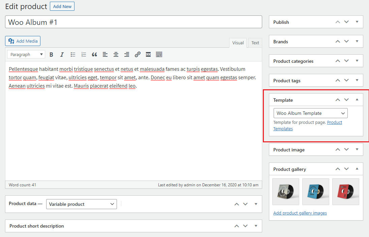
Task: Select the blue album gallery thumbnail
Action: tap(315, 192)
